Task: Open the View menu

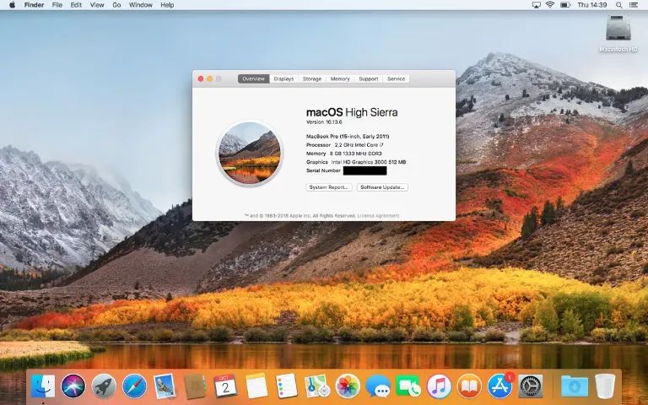Action: [x=97, y=5]
